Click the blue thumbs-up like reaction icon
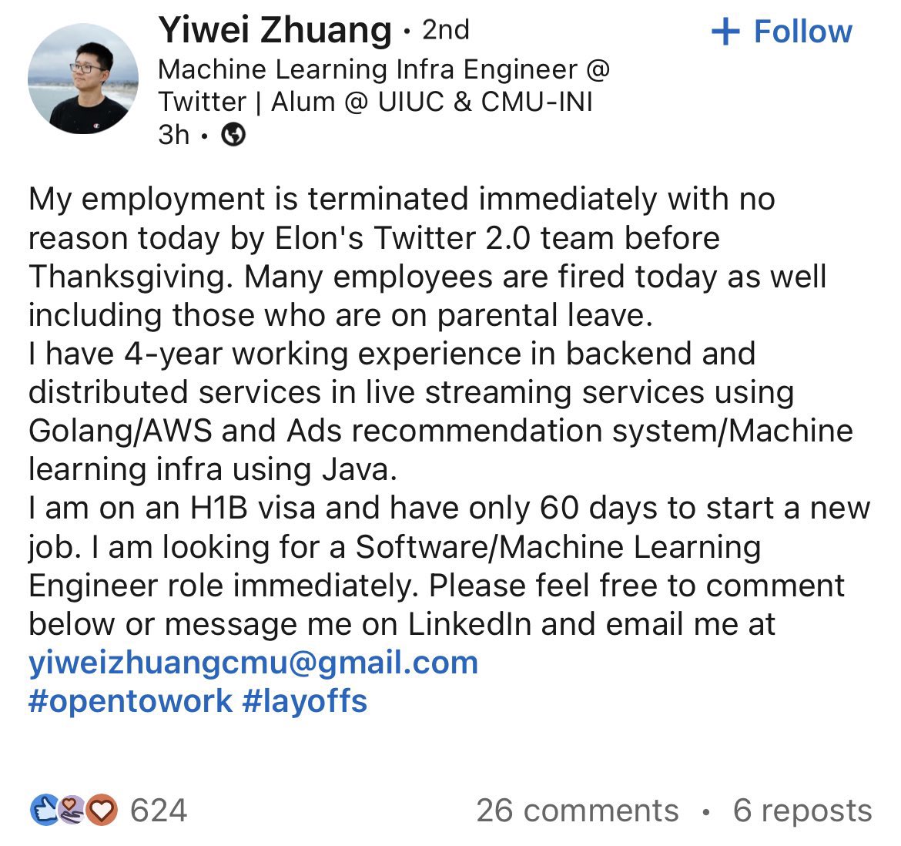 point(45,810)
